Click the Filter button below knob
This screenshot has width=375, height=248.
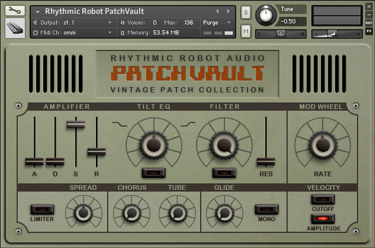point(224,173)
